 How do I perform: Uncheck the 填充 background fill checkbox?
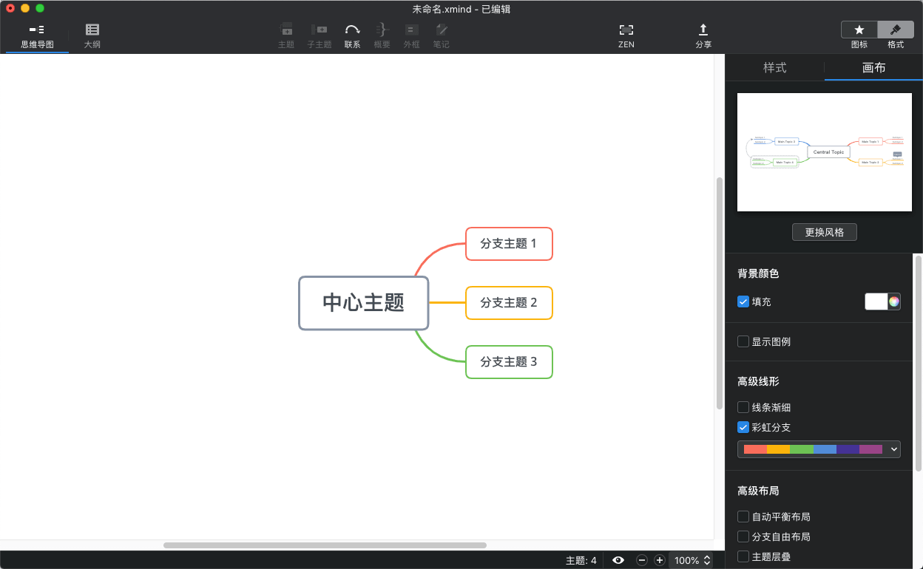click(x=743, y=301)
